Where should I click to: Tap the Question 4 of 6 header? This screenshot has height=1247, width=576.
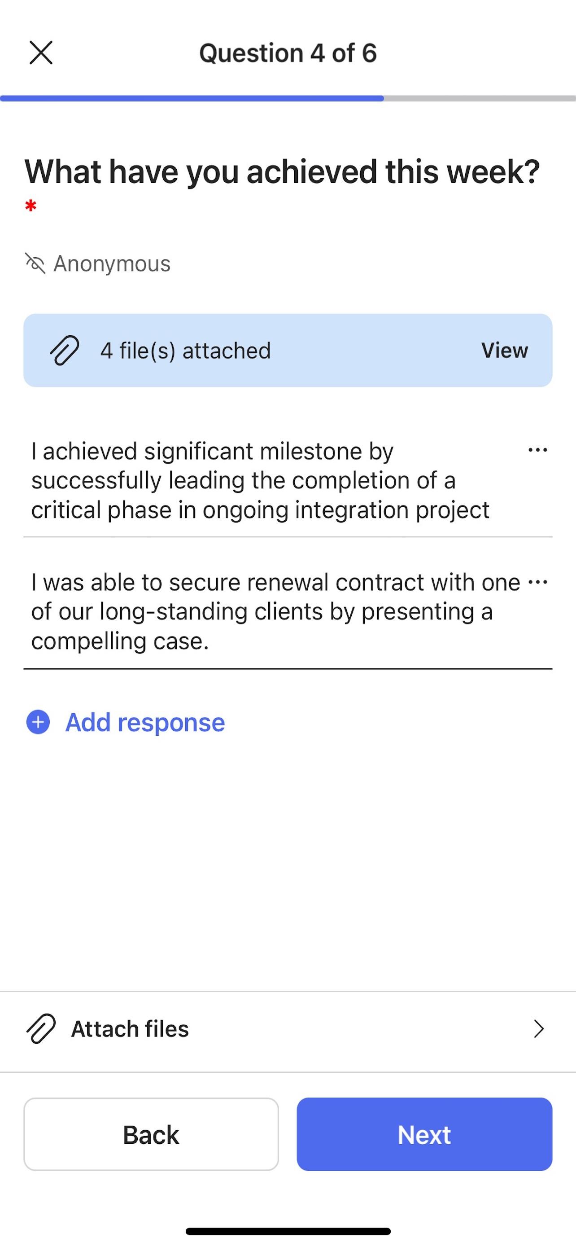288,53
